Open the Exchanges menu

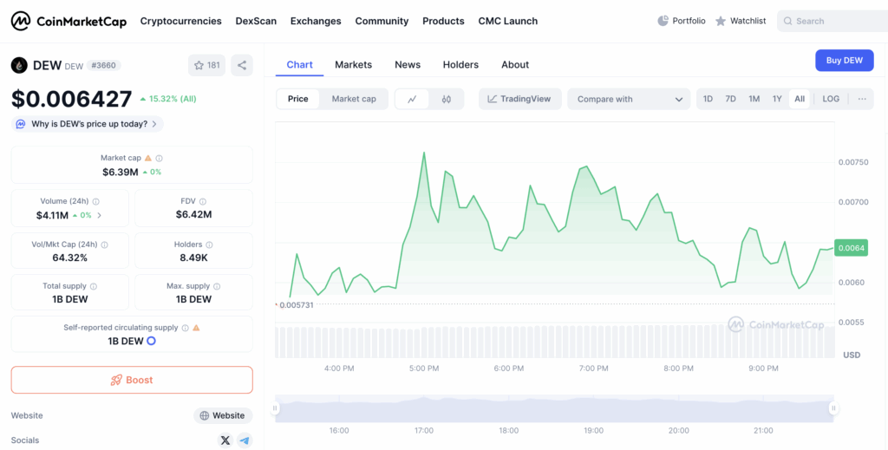316,21
